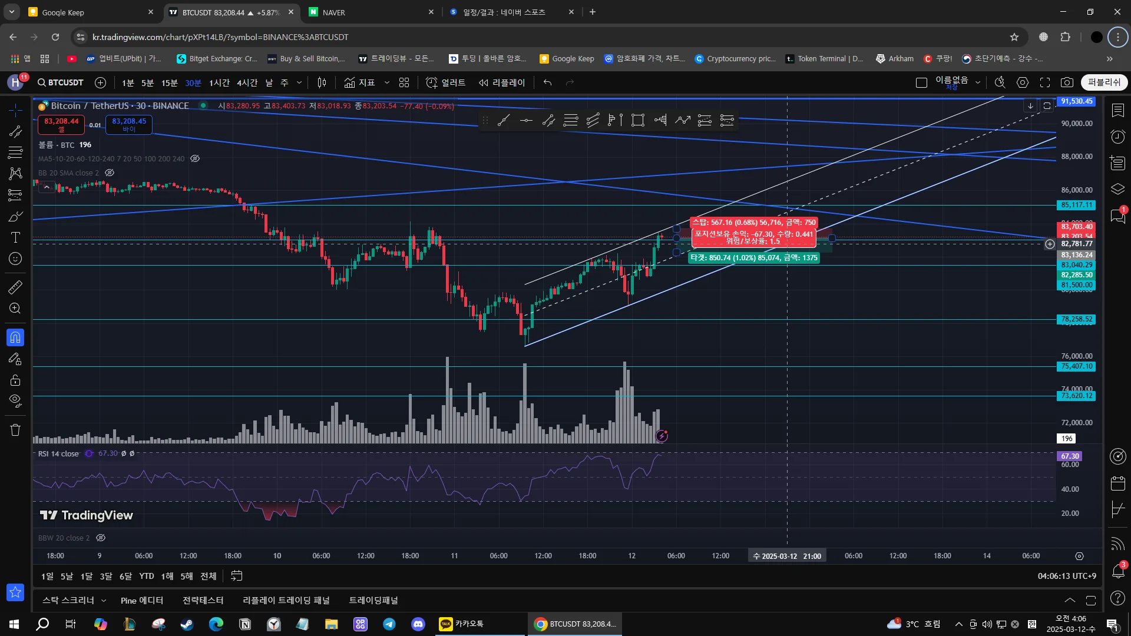The height and width of the screenshot is (636, 1131).
Task: Take chart snapshot with camera icon
Action: pyautogui.click(x=1067, y=82)
